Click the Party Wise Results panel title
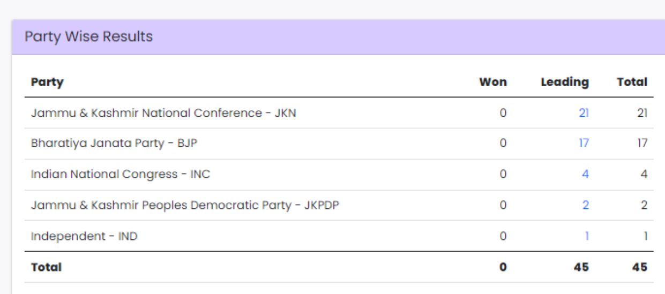This screenshot has height=294, width=665. 88,37
